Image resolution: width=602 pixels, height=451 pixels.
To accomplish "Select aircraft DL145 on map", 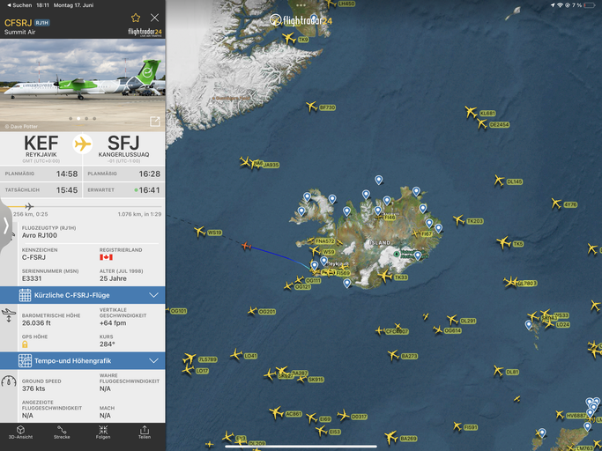I will [499, 181].
